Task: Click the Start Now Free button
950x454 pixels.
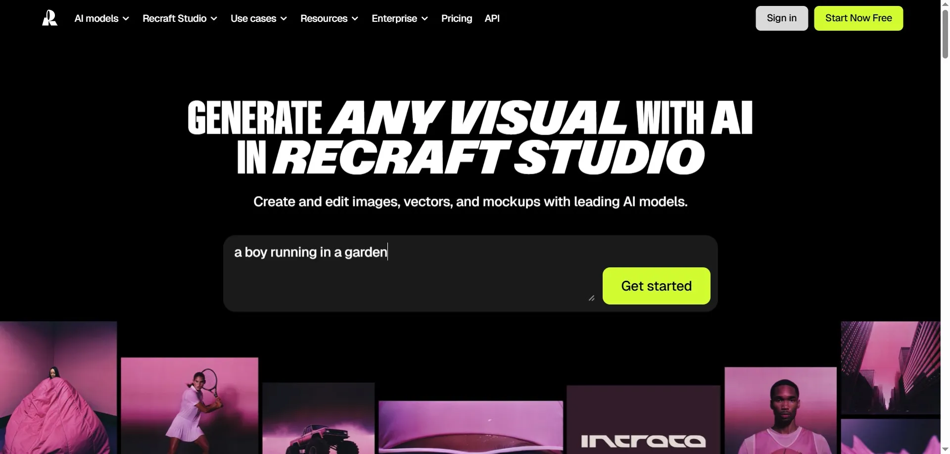Action: pyautogui.click(x=858, y=18)
